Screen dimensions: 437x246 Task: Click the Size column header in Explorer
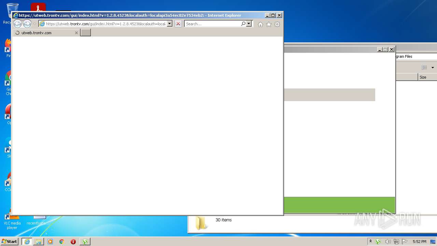click(x=427, y=77)
